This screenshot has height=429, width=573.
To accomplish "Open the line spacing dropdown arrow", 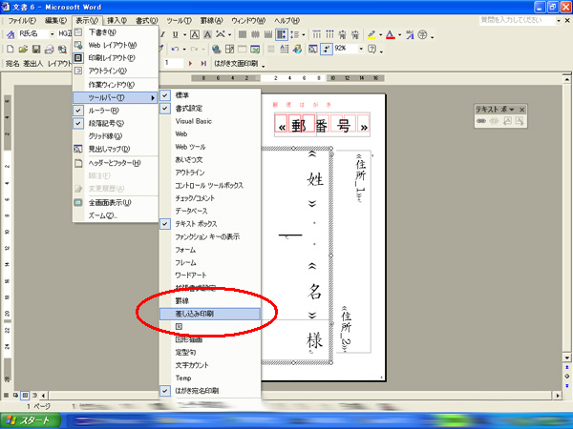I will click(304, 35).
